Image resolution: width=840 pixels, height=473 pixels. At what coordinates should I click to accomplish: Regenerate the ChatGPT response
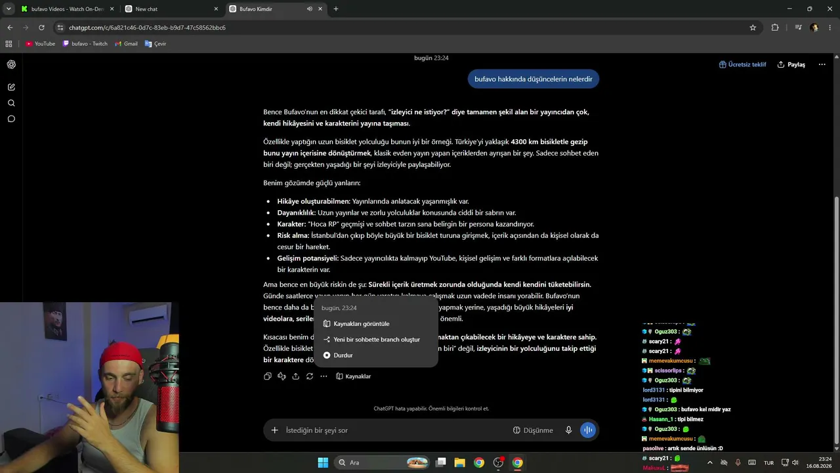coord(310,376)
